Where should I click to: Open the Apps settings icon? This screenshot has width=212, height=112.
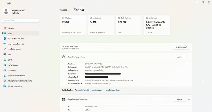click(5, 54)
